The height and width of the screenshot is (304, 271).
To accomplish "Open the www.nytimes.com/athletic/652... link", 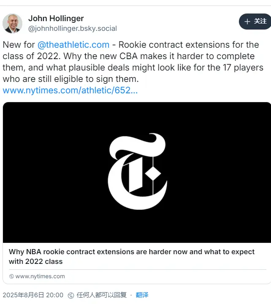I will click(70, 90).
